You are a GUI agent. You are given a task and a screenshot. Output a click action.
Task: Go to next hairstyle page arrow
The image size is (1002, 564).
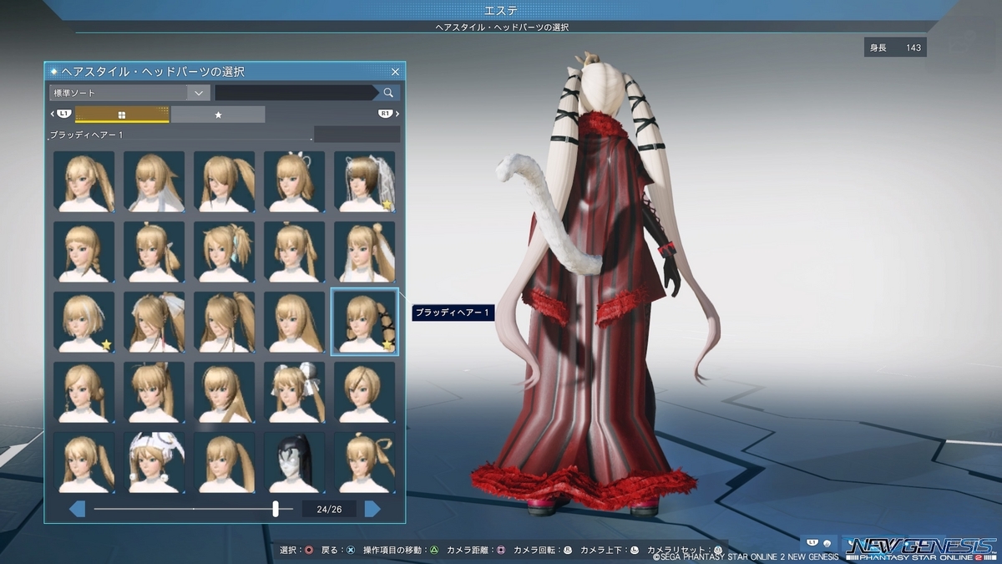pyautogui.click(x=372, y=509)
